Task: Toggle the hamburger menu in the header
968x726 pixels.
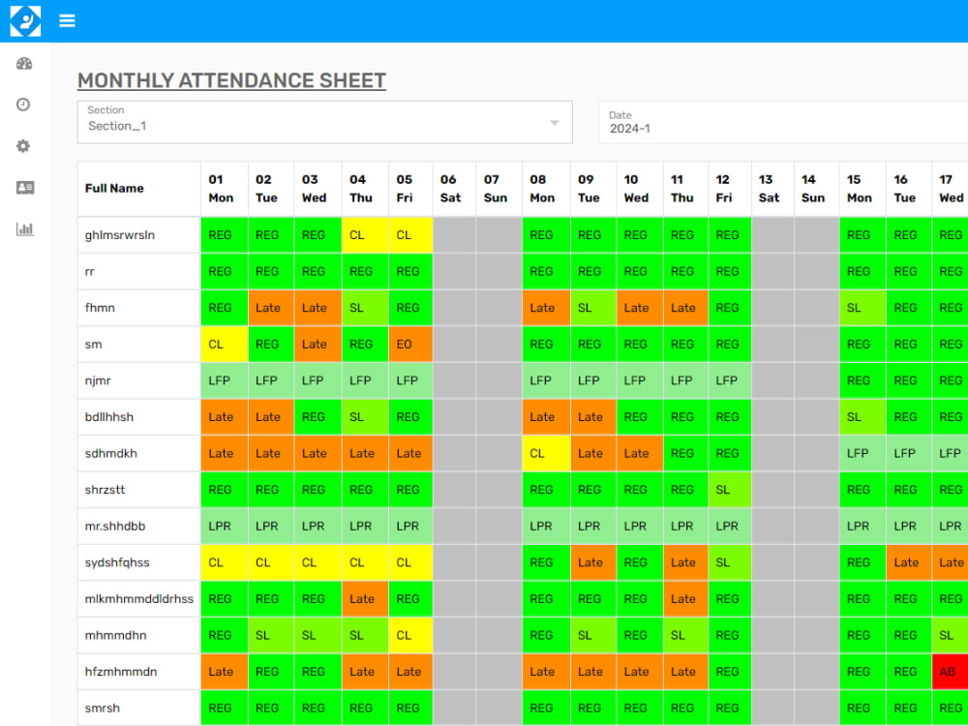Action: tap(68, 21)
